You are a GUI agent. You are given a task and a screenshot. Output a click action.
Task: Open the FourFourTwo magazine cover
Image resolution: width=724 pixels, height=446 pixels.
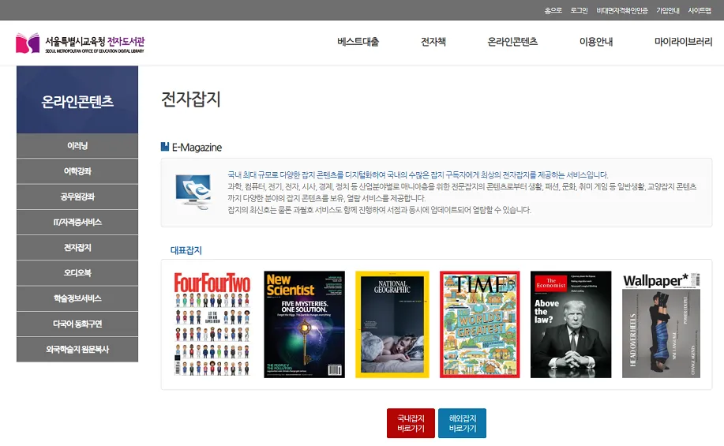tap(212, 324)
